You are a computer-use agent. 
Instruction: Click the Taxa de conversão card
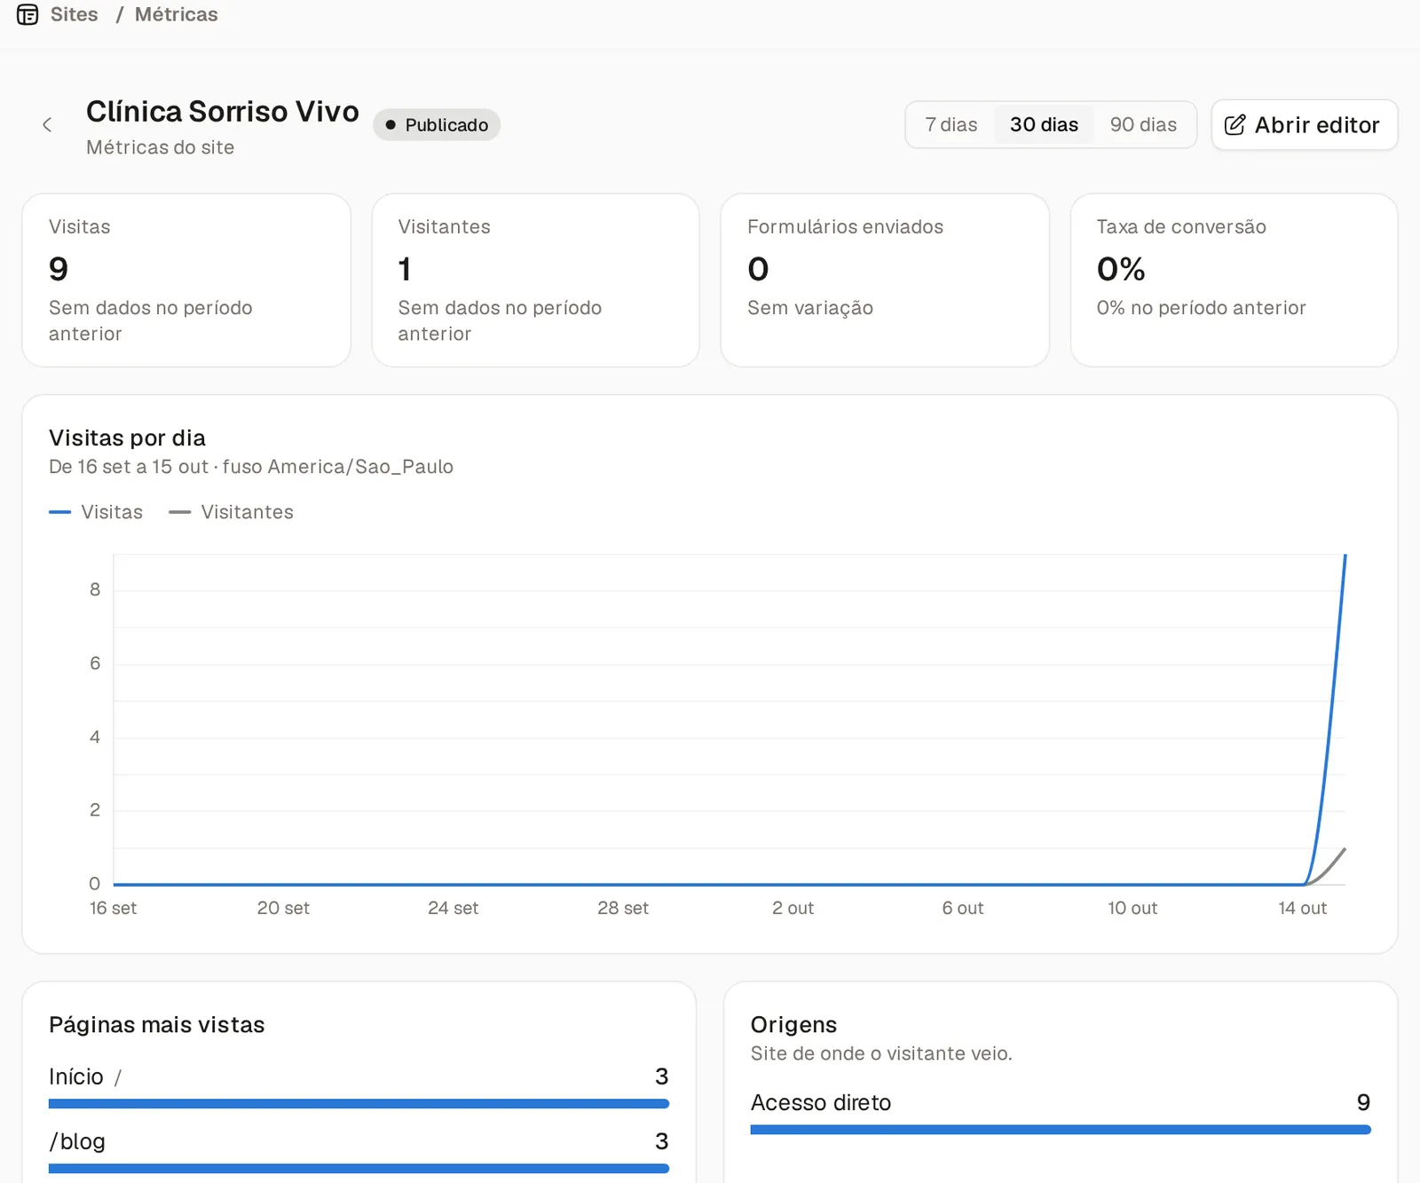coord(1234,280)
